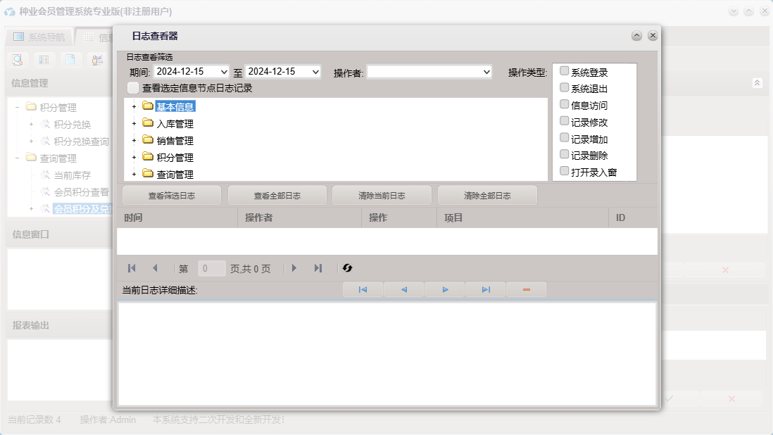The image size is (773, 435).
Task: Go to previous page of log list
Action: [156, 268]
